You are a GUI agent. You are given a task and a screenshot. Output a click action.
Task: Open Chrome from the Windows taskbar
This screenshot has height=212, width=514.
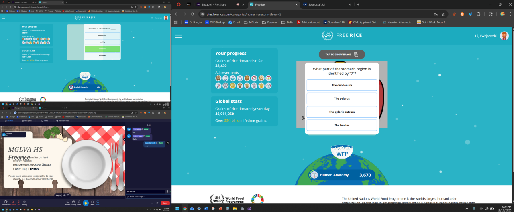coord(185,208)
